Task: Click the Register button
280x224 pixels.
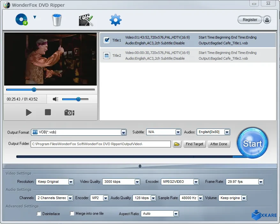Action: pos(250,19)
